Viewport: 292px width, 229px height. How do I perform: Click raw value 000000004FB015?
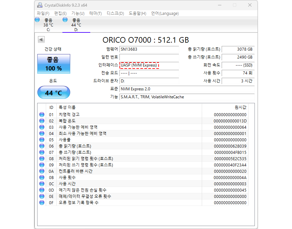click(230, 153)
